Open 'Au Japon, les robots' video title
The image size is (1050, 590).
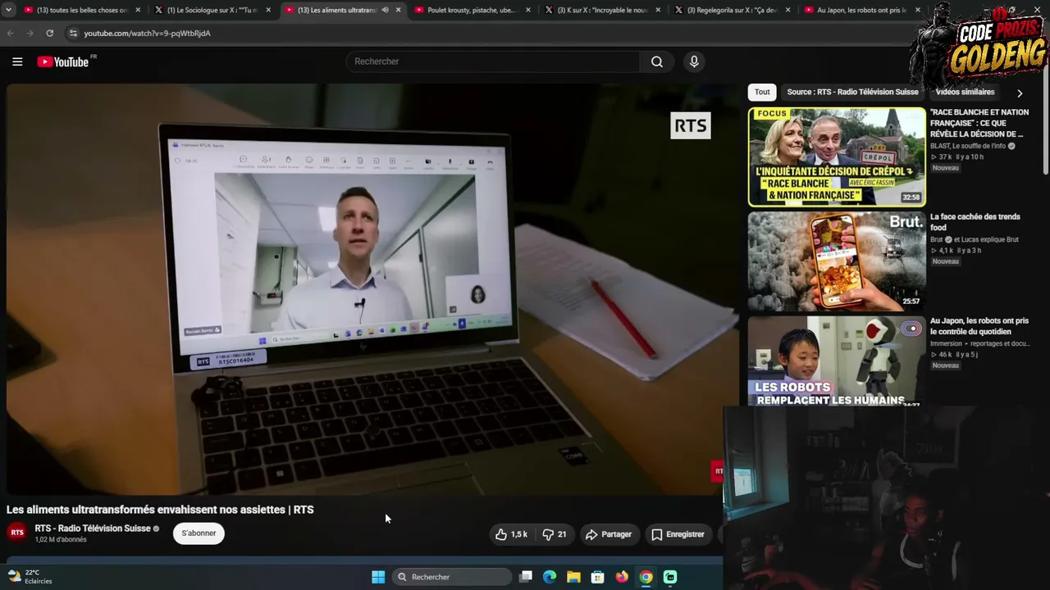(979, 326)
